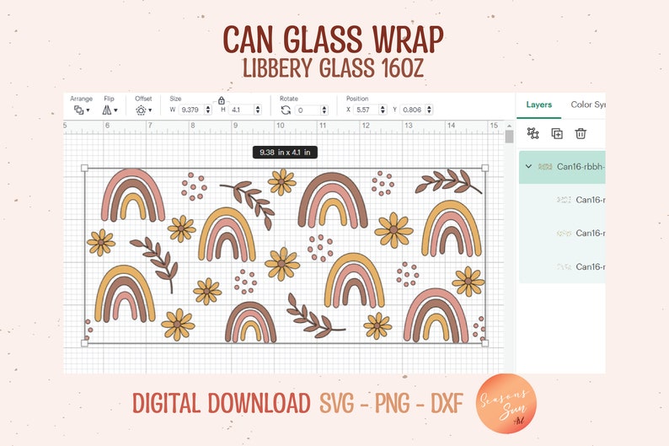
Task: Open the Flip dropdown
Action: click(110, 110)
